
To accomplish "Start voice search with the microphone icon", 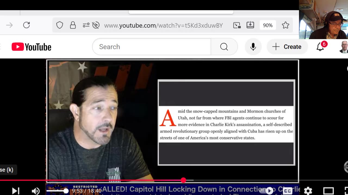I will pos(253,47).
